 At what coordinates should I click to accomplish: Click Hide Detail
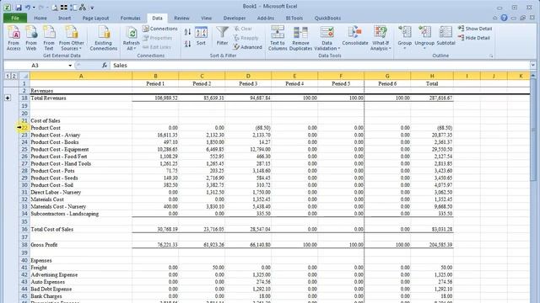tap(474, 38)
